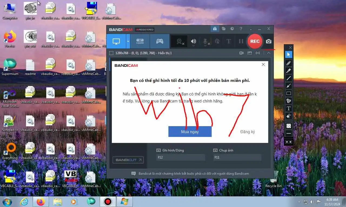The height and width of the screenshot is (207, 346).
Task: Start recording with the REC button
Action: (255, 41)
